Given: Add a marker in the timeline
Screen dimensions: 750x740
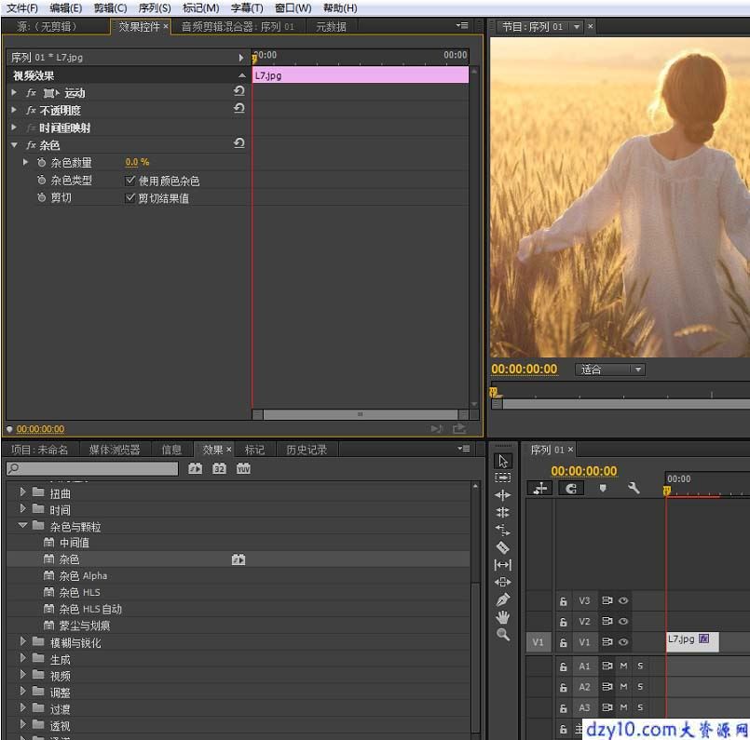Looking at the screenshot, I should tap(603, 489).
